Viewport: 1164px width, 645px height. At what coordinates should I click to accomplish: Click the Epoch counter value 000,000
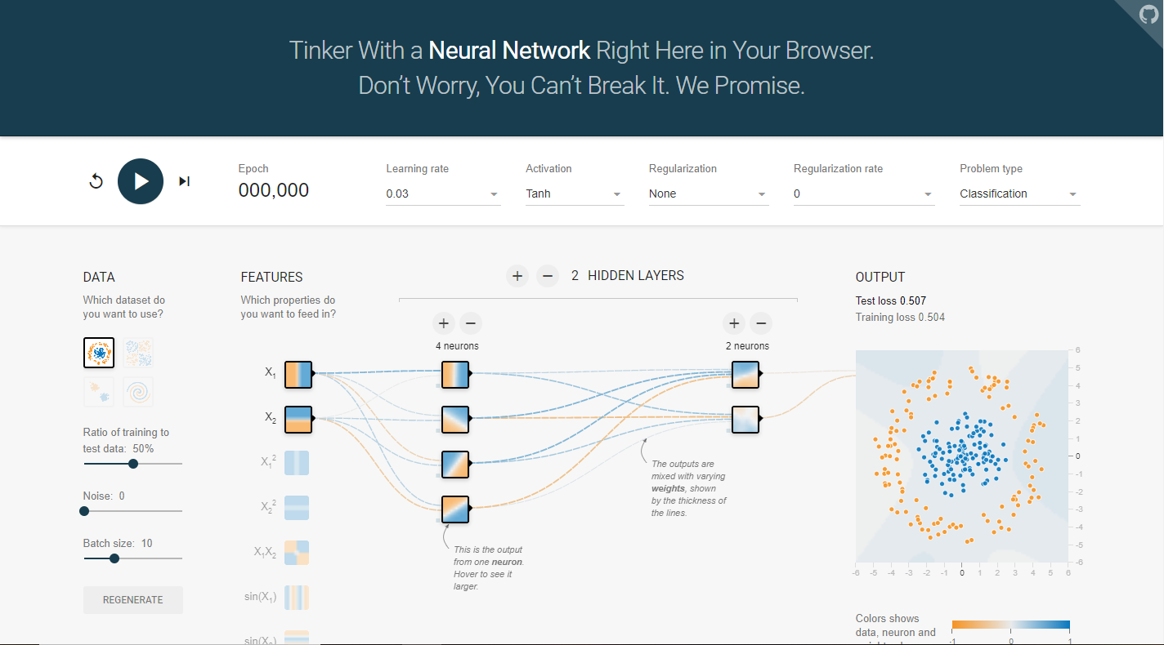[274, 190]
